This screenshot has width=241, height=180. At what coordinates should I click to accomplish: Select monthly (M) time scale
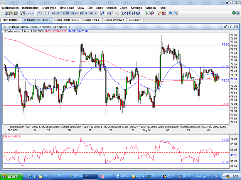click(96, 13)
